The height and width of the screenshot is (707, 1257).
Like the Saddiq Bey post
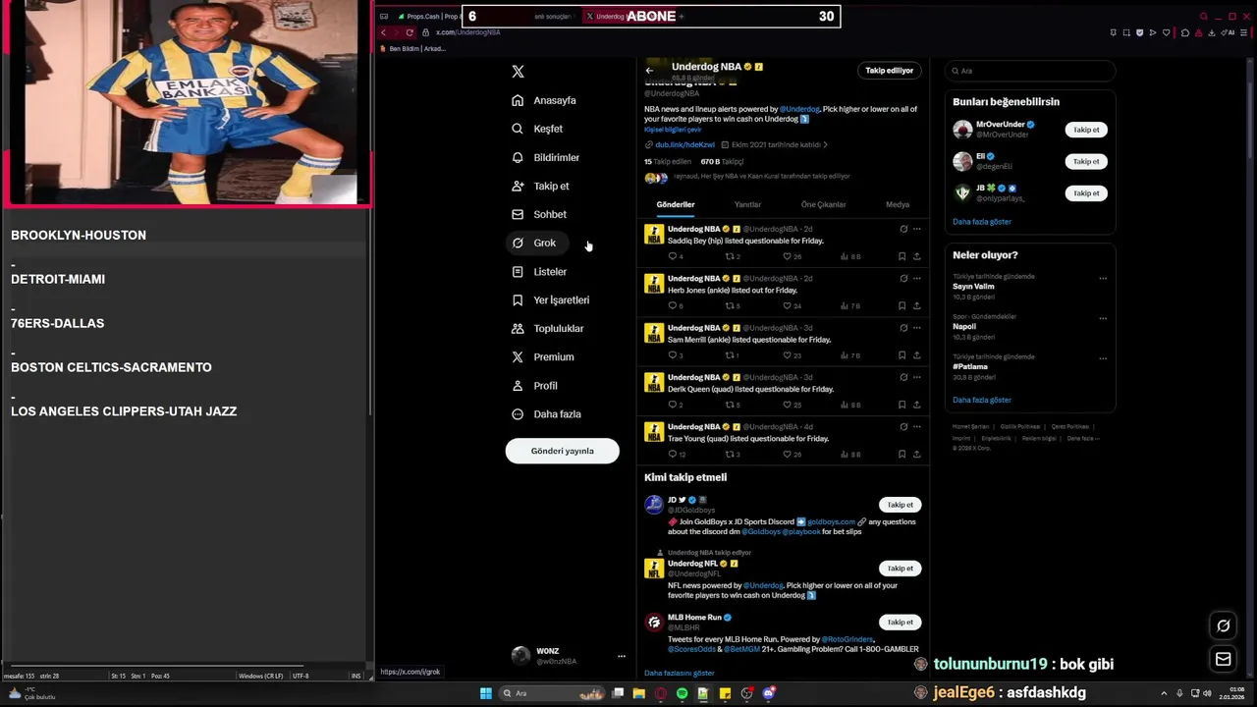(787, 256)
